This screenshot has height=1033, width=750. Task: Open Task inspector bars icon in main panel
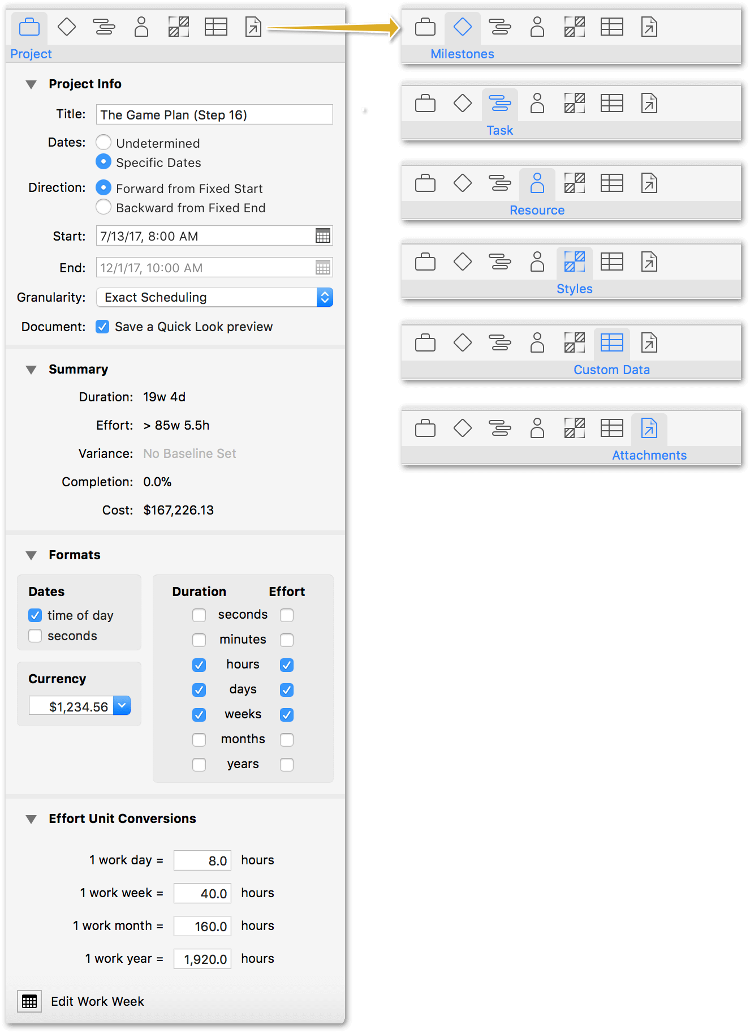tap(104, 27)
